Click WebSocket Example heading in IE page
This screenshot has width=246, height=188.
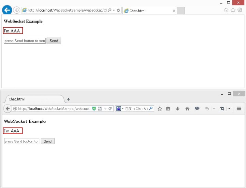tap(23, 22)
